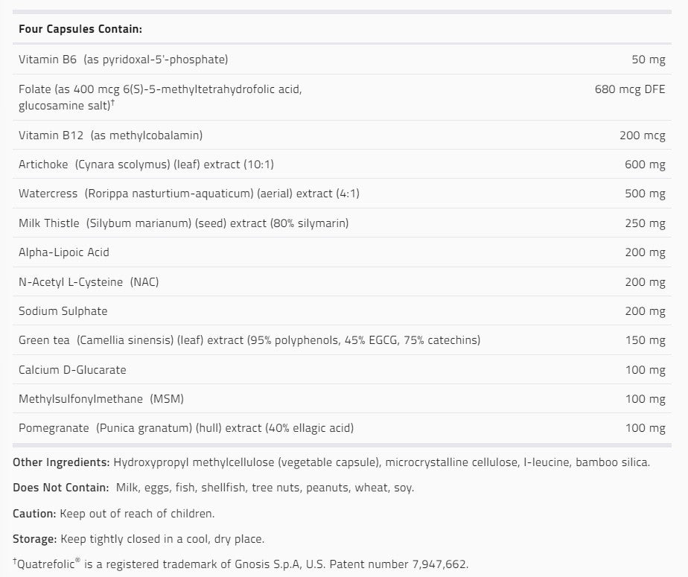The image size is (688, 577).
Task: Click the Watercress 500 mg amount
Action: coord(646,194)
